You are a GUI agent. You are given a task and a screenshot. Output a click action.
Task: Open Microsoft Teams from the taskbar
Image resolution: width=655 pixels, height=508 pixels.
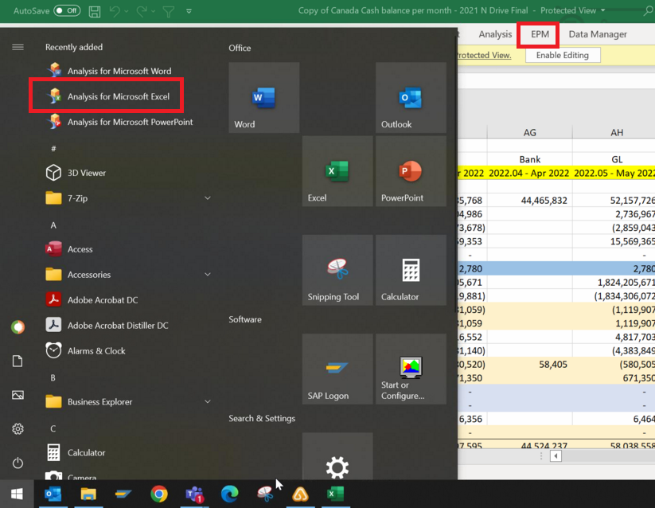coord(194,494)
